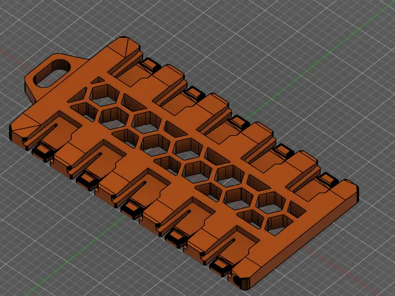This screenshot has width=395, height=296.
Task: Click the small triangular cutout beside the hanging tab
Action: [x=98, y=81]
